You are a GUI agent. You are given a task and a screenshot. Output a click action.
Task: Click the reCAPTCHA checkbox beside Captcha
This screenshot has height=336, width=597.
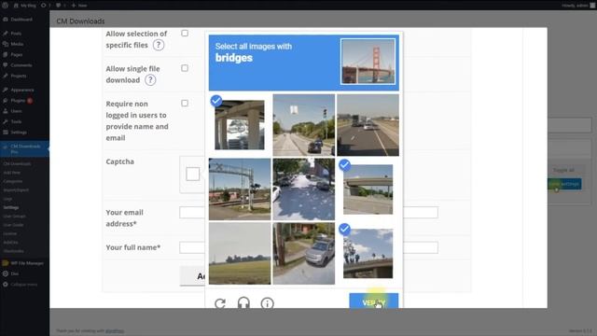[193, 174]
